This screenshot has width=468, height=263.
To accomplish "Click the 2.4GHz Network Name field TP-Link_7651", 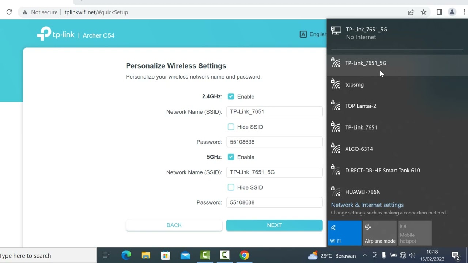I will coord(274,112).
